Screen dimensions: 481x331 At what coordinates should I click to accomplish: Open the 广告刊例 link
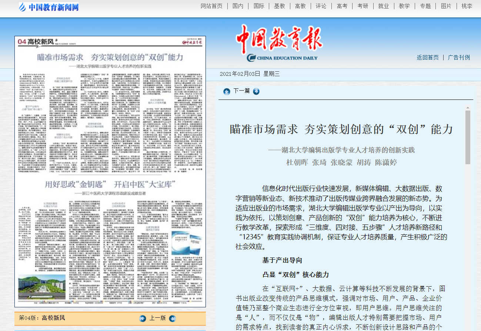(459, 57)
